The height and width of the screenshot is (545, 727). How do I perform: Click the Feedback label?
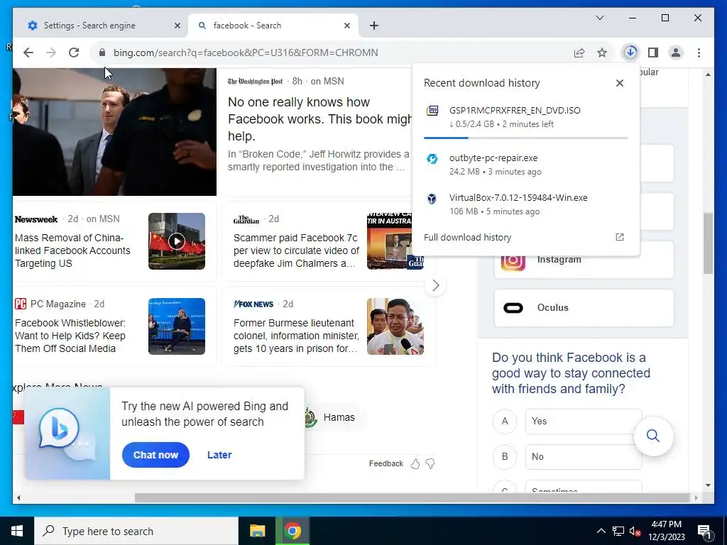[386, 464]
